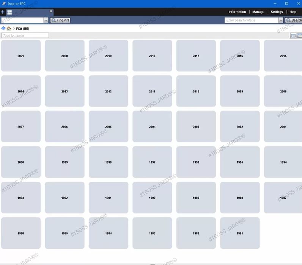302x265 pixels.
Task: Pick the 1996 year tile
Action: (196, 162)
